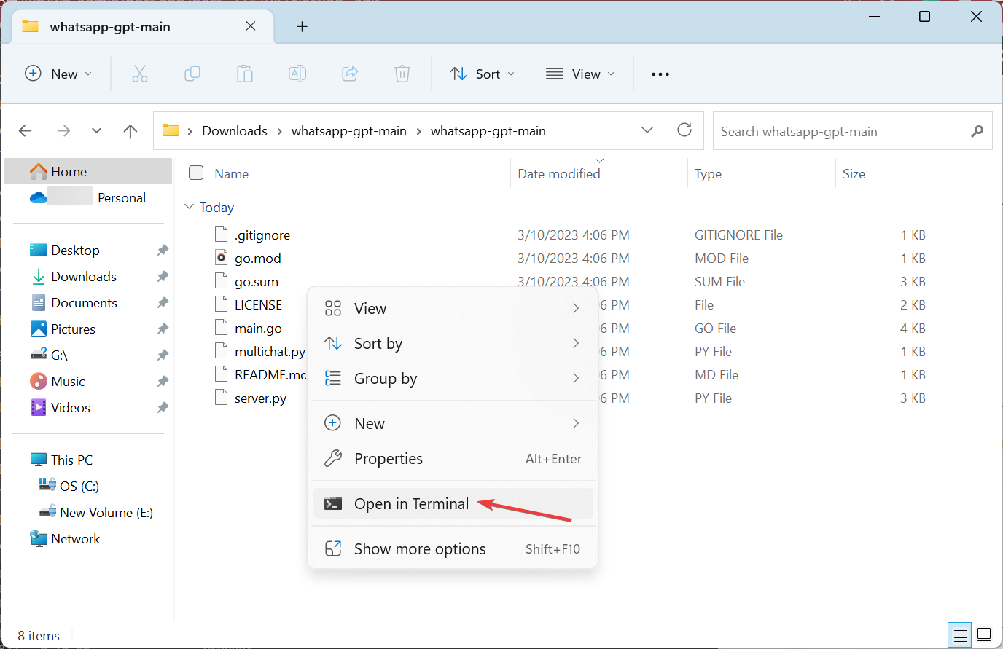
Task: Click the Rename icon in toolbar
Action: [297, 74]
